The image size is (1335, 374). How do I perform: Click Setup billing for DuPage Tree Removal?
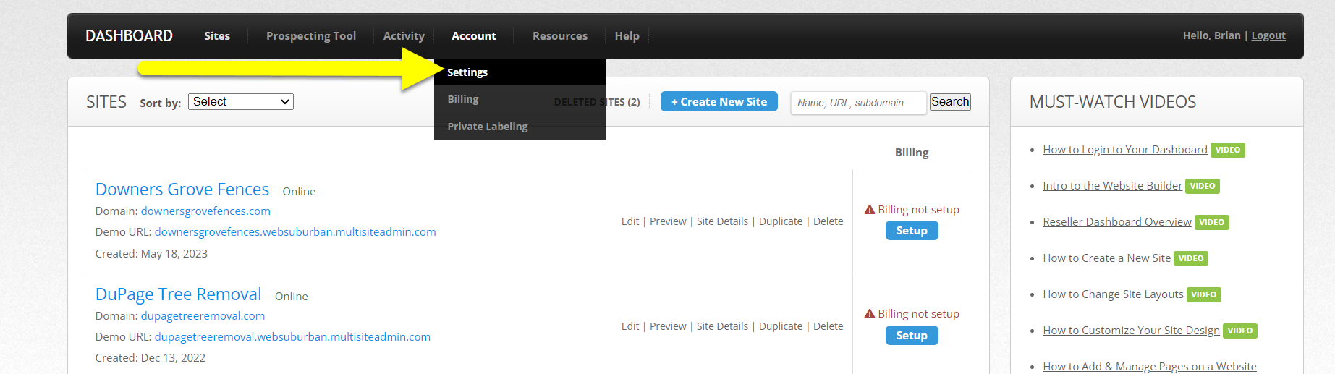[x=912, y=336]
